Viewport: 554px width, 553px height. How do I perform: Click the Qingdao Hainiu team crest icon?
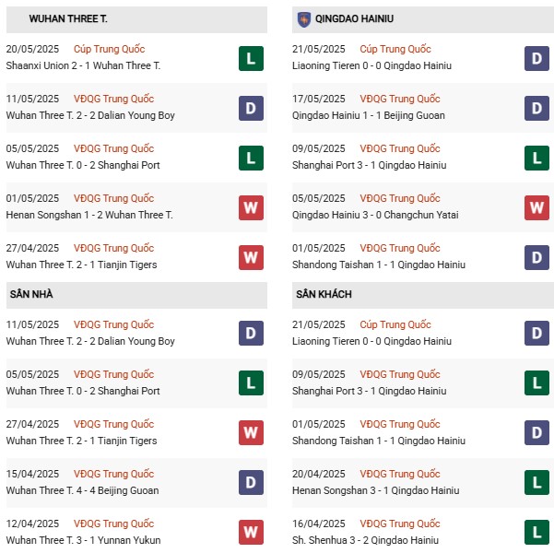click(x=304, y=19)
